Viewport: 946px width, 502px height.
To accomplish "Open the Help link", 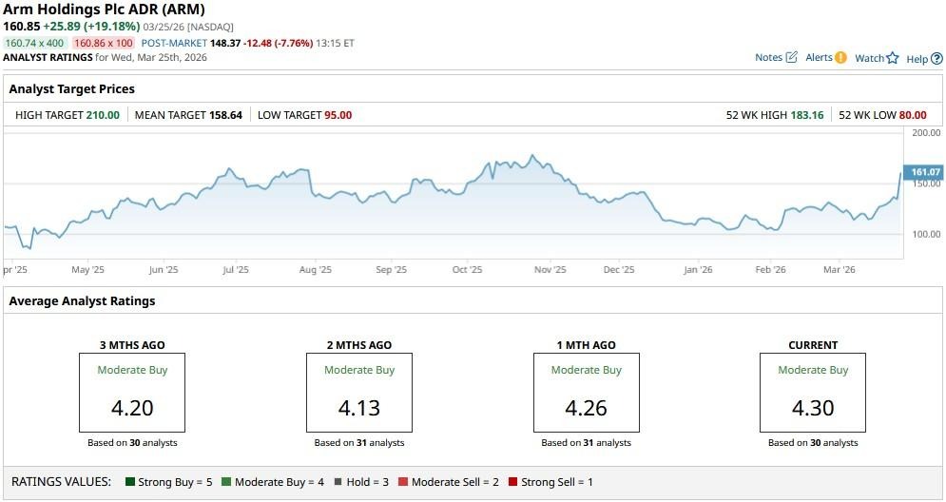I will (x=917, y=59).
